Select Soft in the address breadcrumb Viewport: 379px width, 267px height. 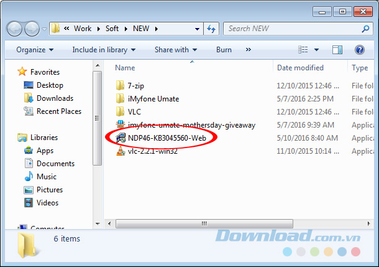pos(112,29)
